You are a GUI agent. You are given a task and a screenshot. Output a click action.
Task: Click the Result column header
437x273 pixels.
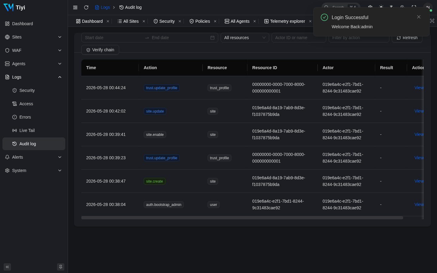[391, 68]
